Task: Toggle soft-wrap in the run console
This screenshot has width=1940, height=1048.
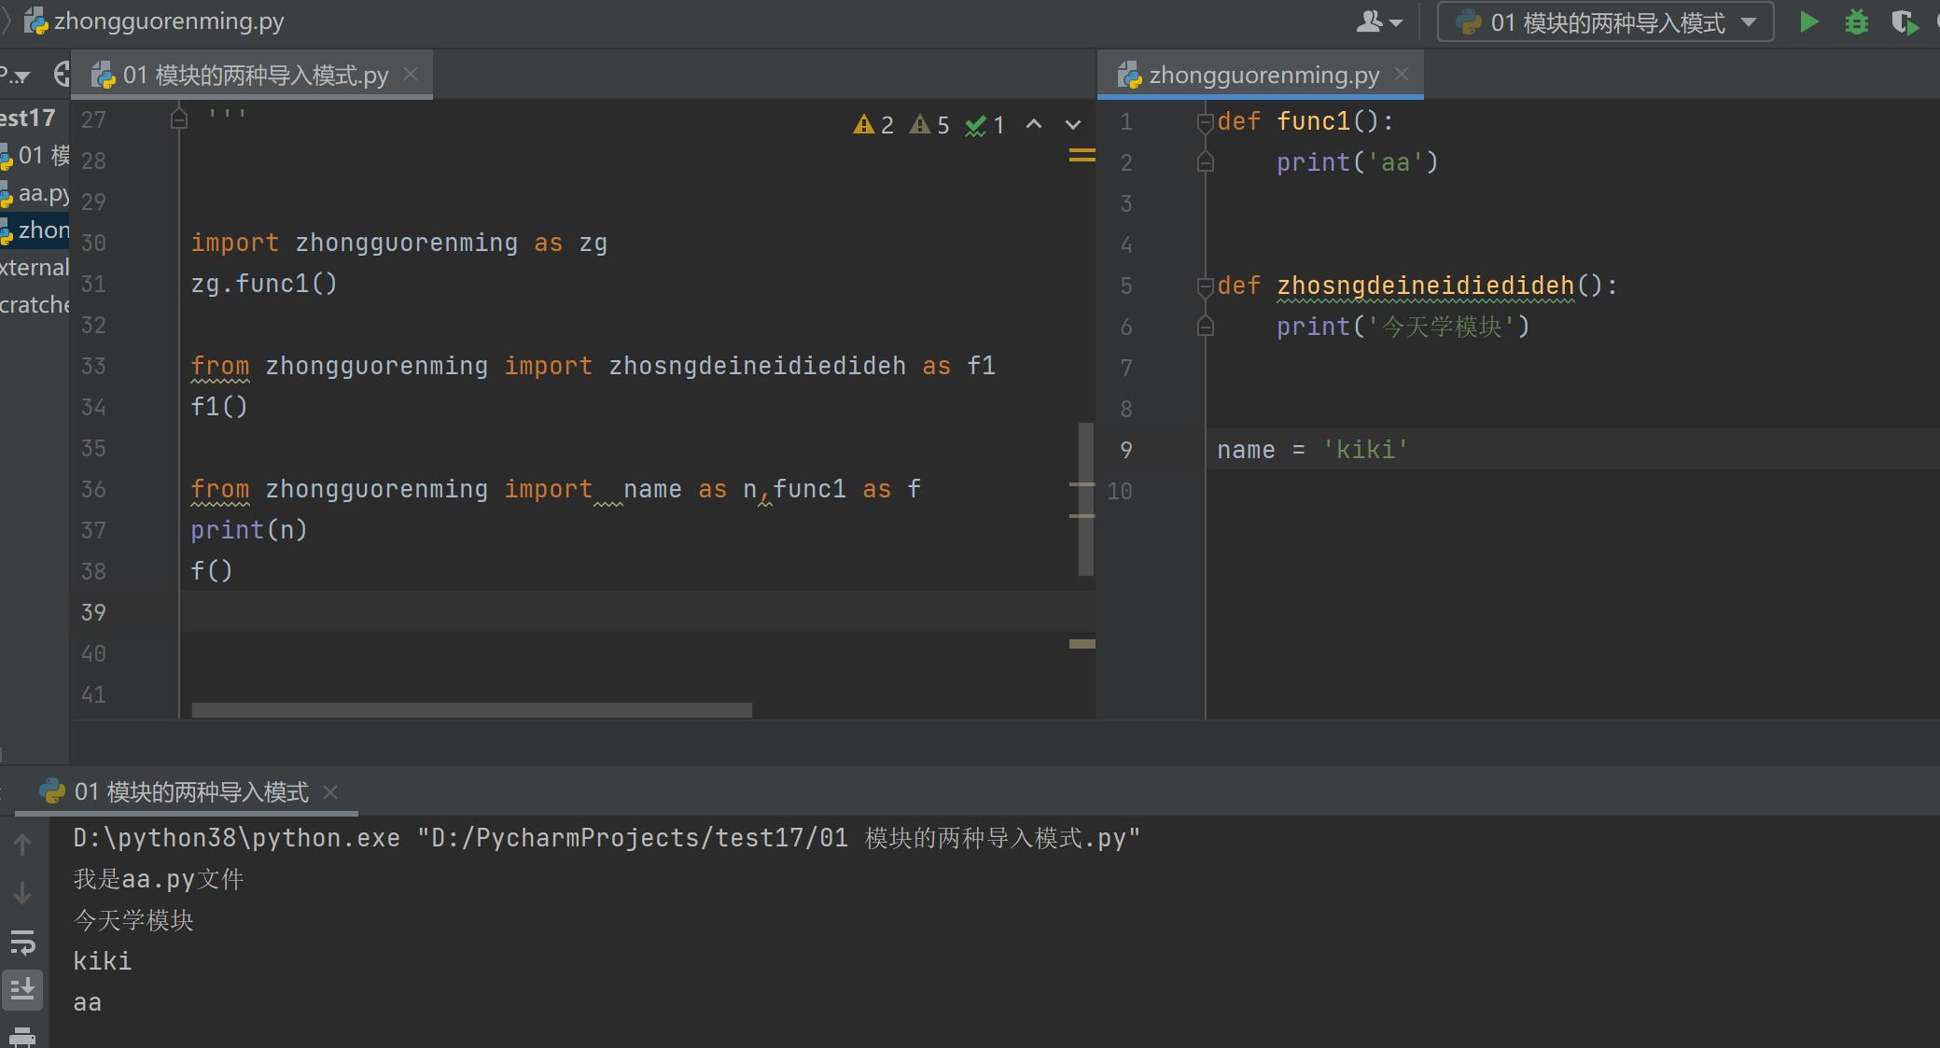Action: pyautogui.click(x=22, y=942)
